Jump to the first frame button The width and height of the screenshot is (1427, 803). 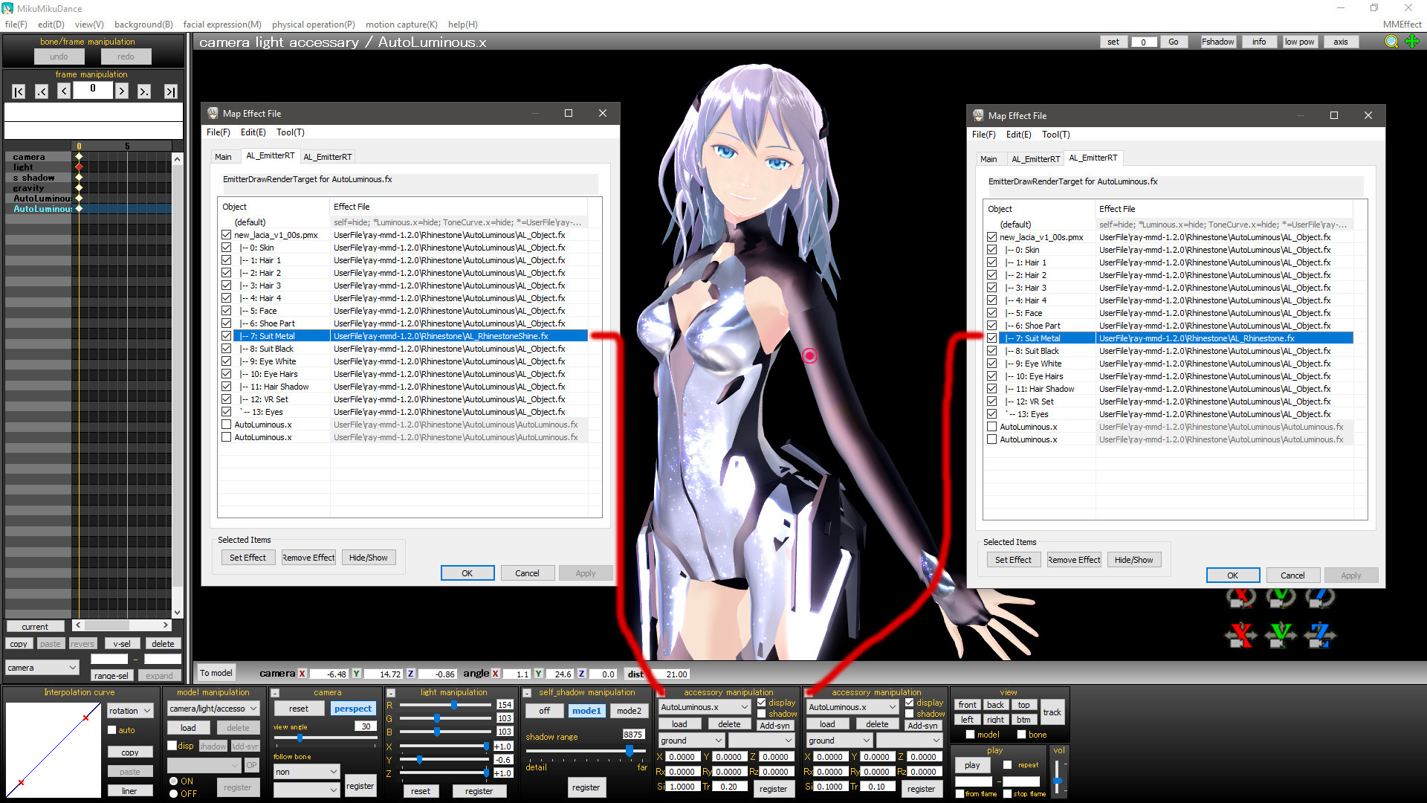pos(19,91)
